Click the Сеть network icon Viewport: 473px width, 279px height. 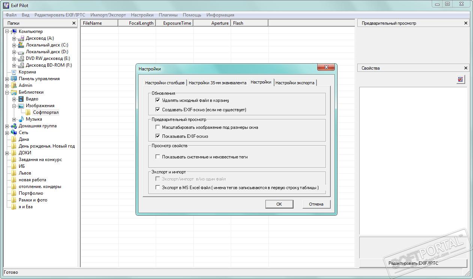pyautogui.click(x=14, y=133)
